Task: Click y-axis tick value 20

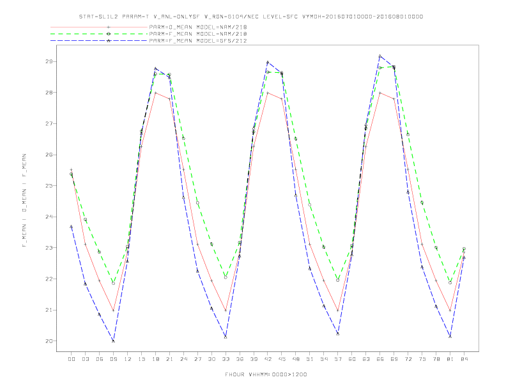Action: coord(49,341)
